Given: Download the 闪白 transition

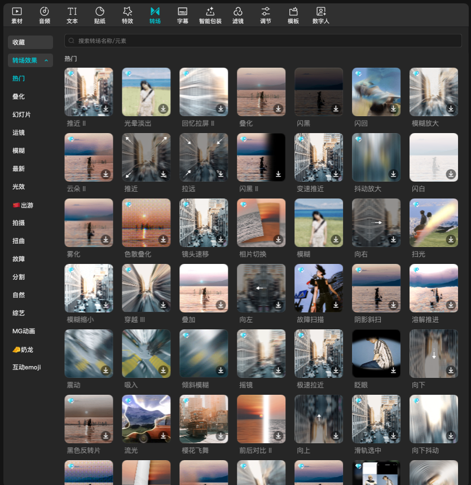Looking at the screenshot, I should (451, 174).
